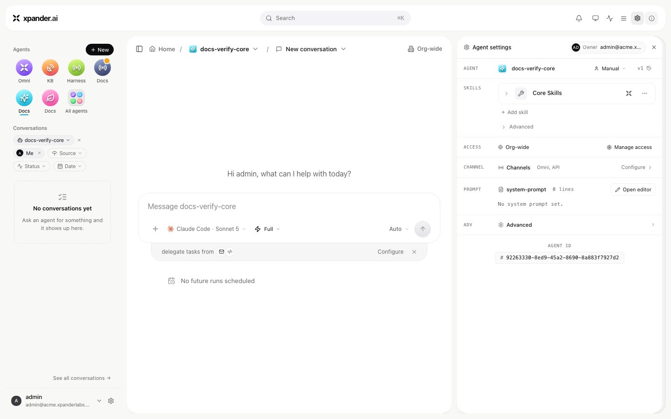Click the Org-wide label in header
The height and width of the screenshot is (419, 671).
point(425,49)
